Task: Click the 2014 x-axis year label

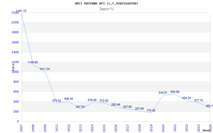Action: click(x=92, y=128)
